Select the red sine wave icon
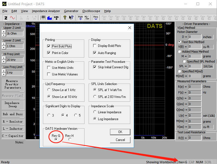The width and height of the screenshot is (217, 164). (x=12, y=18)
